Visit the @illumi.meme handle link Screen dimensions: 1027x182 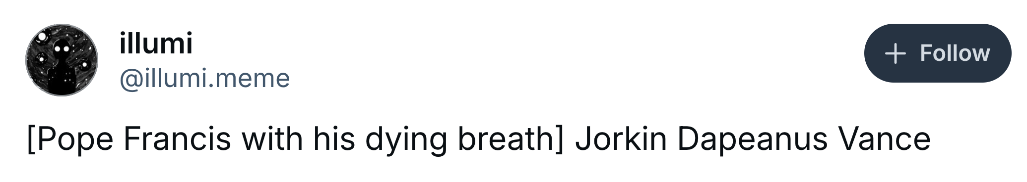pos(204,78)
